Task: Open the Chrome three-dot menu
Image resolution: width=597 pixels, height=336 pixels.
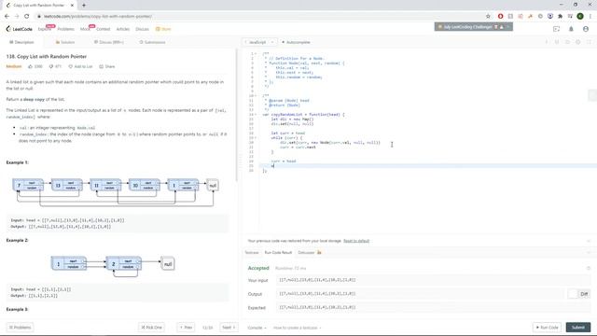Action: coord(590,16)
